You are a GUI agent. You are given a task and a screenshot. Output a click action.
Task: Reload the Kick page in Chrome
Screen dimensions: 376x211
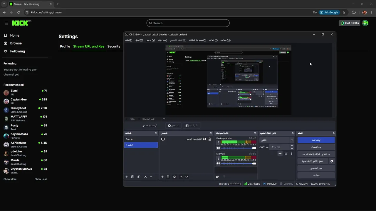(19, 12)
